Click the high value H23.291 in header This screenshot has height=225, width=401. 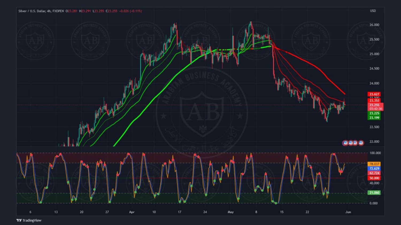(85, 11)
